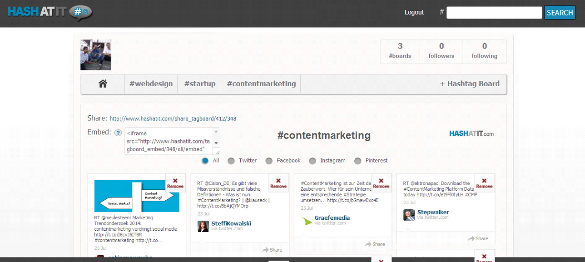Remove the Graefemedia tweet card
Screen dimensions: 585x262
(381, 183)
